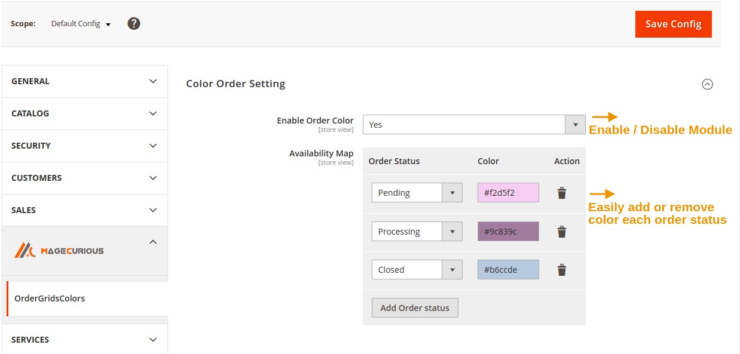Viewport: 740px width, 354px height.
Task: Open the help question mark icon
Action: (x=133, y=23)
